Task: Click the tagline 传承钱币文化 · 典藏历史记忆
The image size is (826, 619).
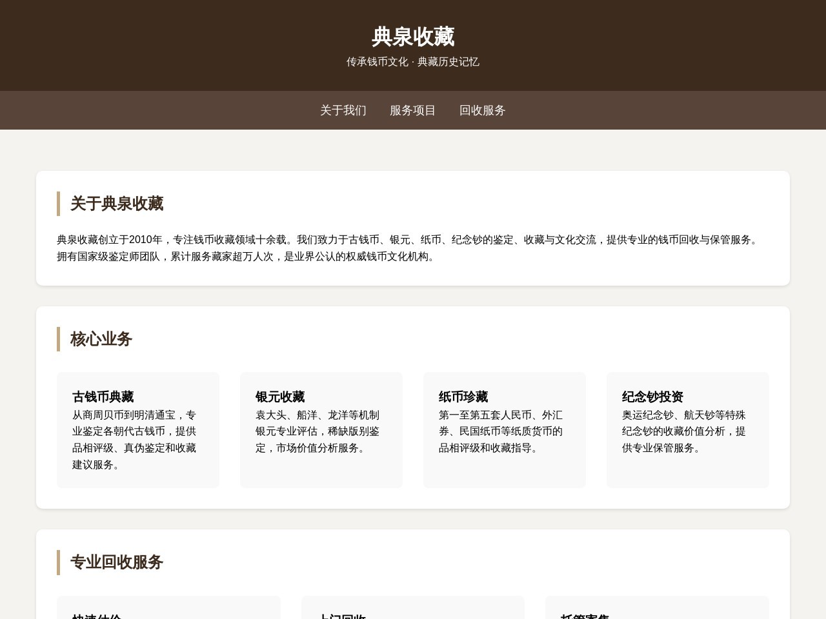Action: (x=413, y=62)
